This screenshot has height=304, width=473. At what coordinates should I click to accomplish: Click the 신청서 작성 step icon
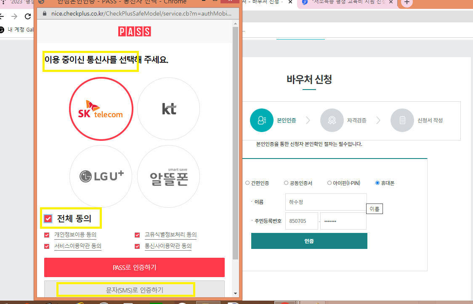402,120
